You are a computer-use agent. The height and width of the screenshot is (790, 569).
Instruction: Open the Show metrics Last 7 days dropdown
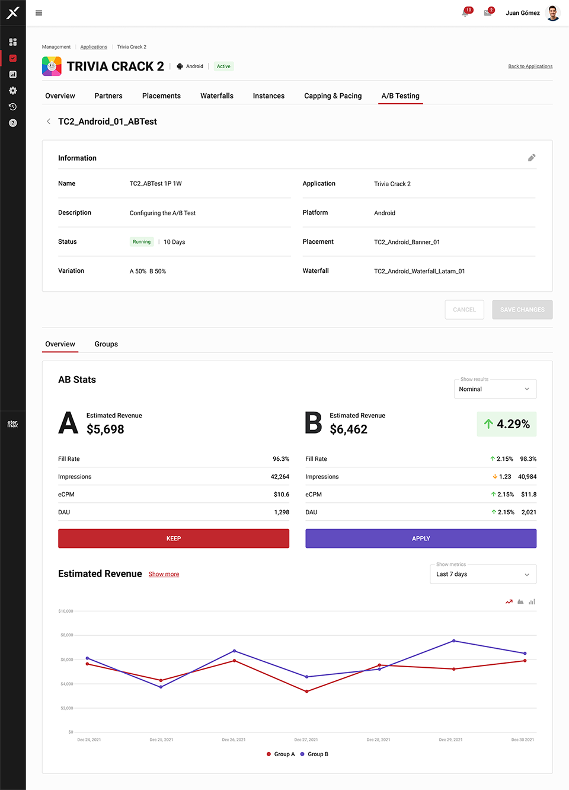483,574
